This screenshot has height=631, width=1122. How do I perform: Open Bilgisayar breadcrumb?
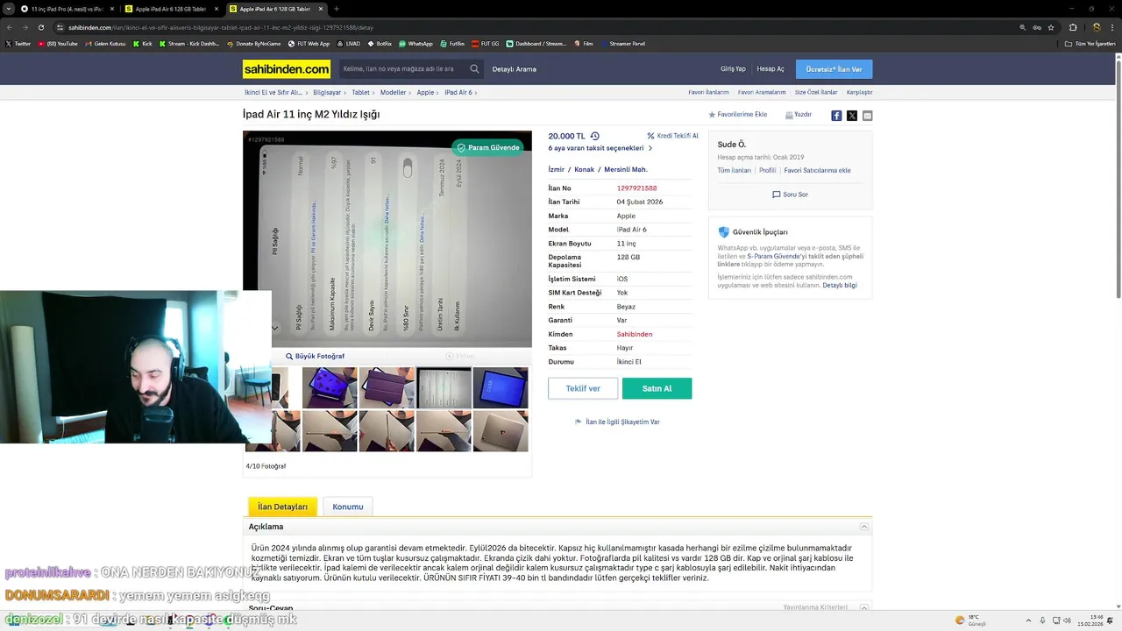327,92
